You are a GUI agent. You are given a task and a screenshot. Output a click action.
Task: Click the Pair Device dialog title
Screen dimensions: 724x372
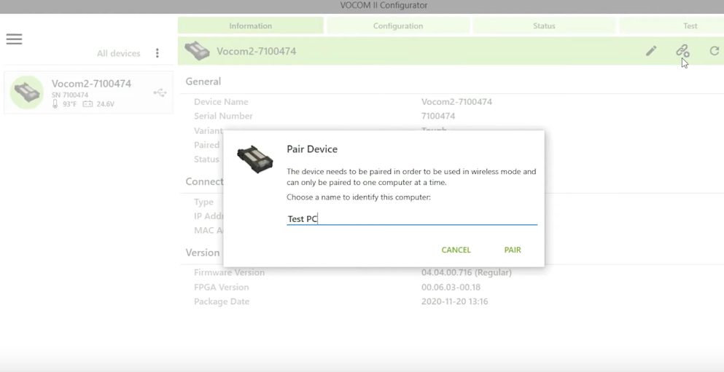pos(312,149)
